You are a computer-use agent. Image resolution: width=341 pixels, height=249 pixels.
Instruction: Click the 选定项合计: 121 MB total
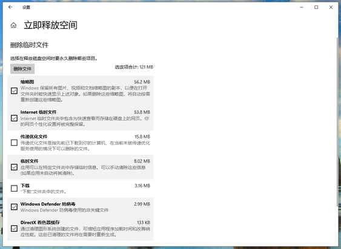click(x=134, y=67)
